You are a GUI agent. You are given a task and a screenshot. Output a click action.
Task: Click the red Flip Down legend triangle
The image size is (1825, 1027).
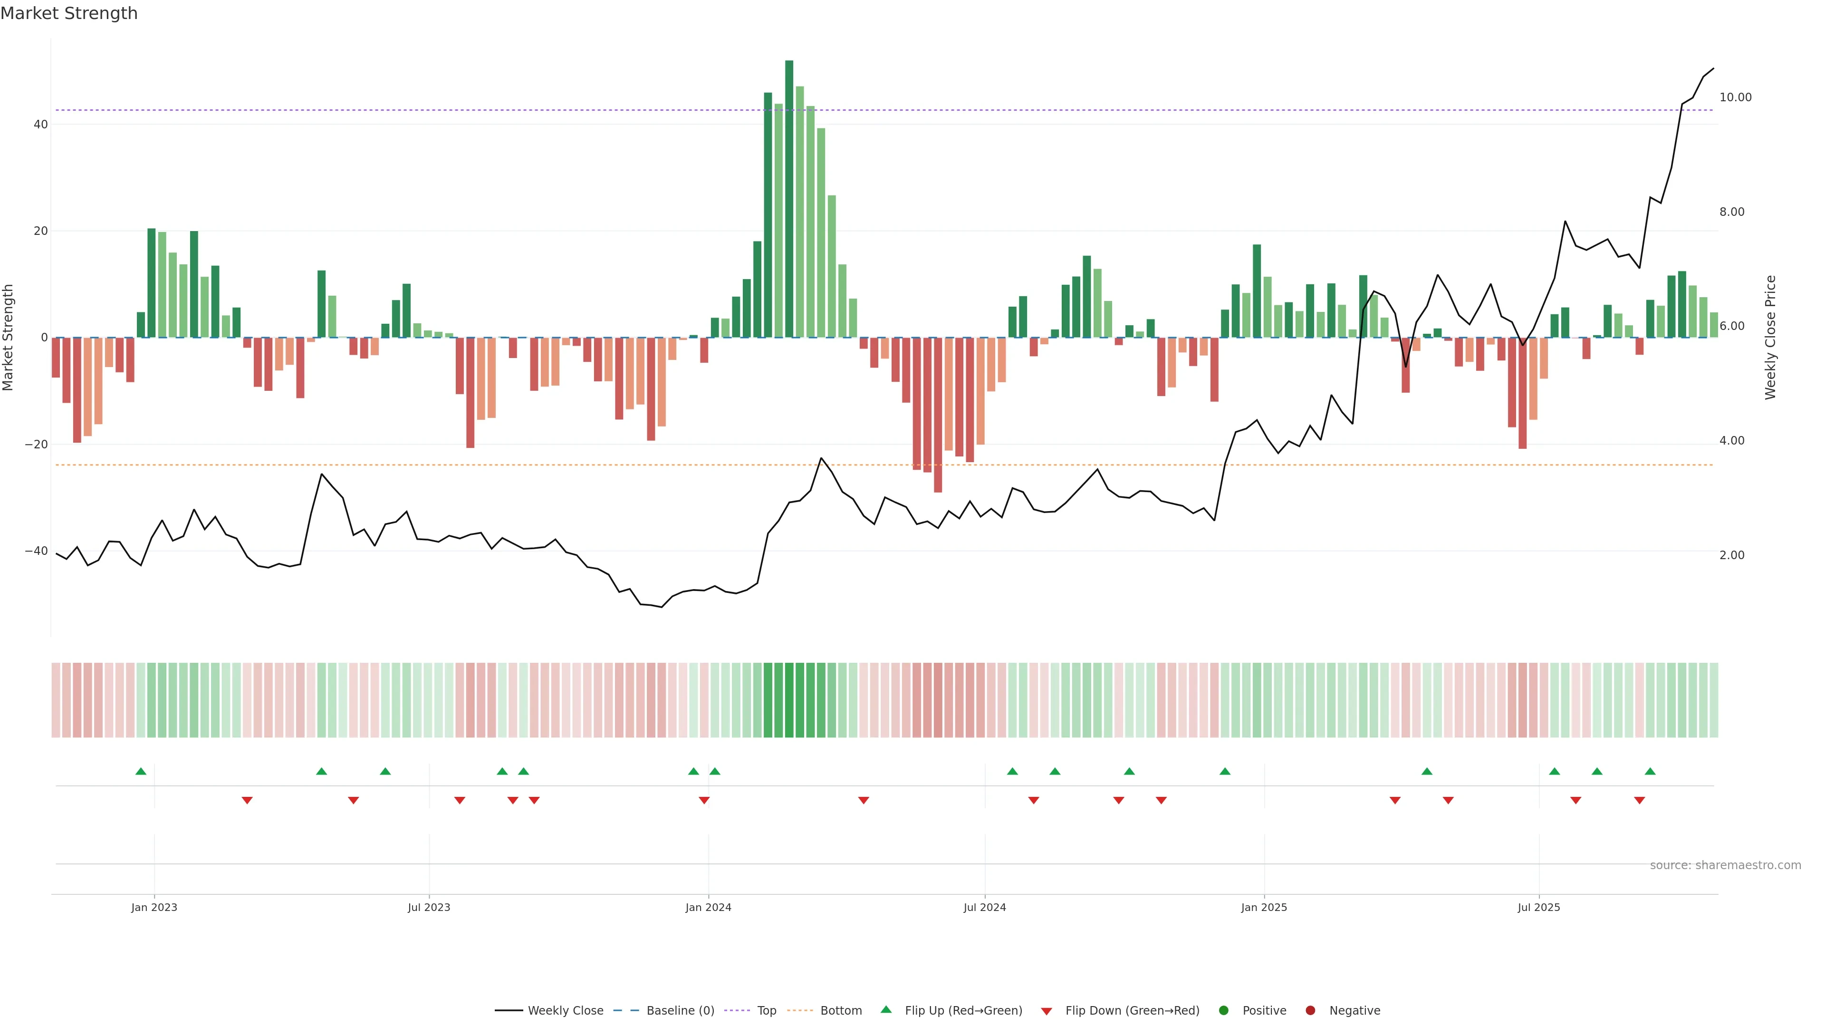[1047, 1011]
